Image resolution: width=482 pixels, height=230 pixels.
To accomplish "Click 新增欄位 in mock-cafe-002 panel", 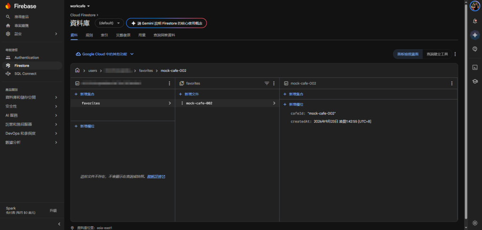I will click(x=293, y=105).
